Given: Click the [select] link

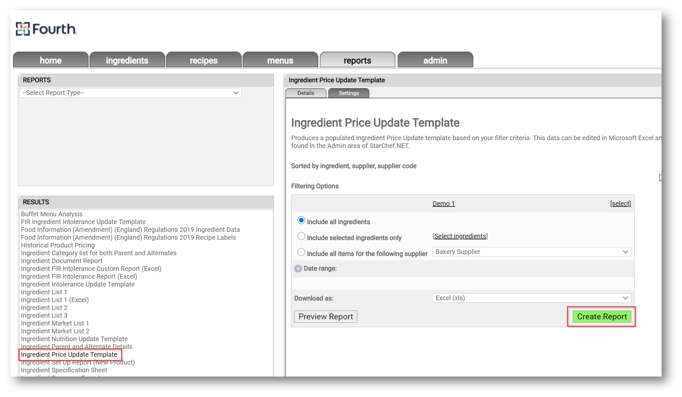Looking at the screenshot, I should [620, 204].
